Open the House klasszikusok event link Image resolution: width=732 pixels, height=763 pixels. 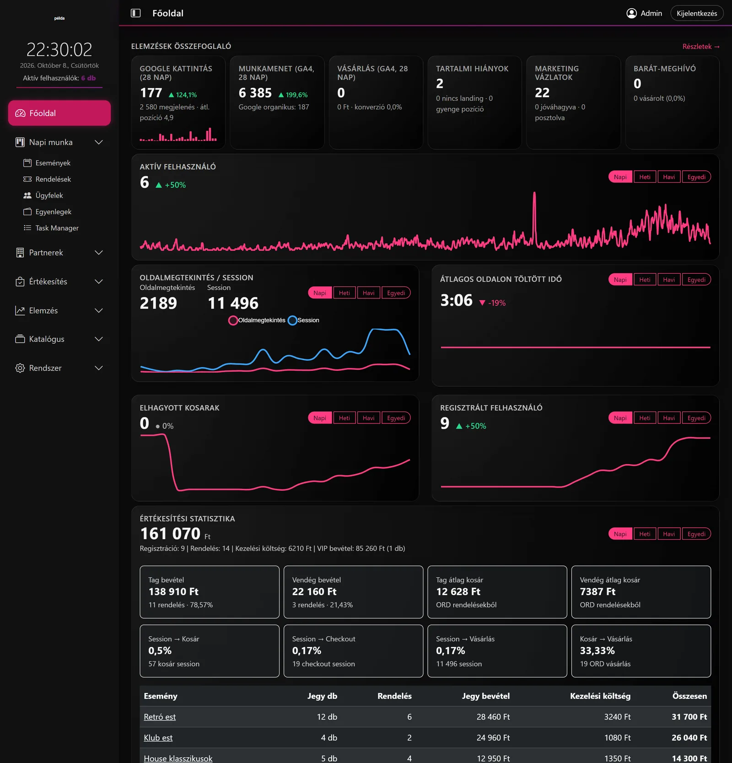coord(178,758)
